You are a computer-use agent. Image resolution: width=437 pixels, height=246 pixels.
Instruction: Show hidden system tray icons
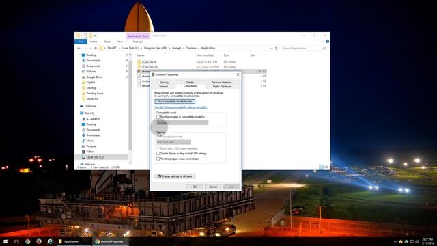coord(395,241)
